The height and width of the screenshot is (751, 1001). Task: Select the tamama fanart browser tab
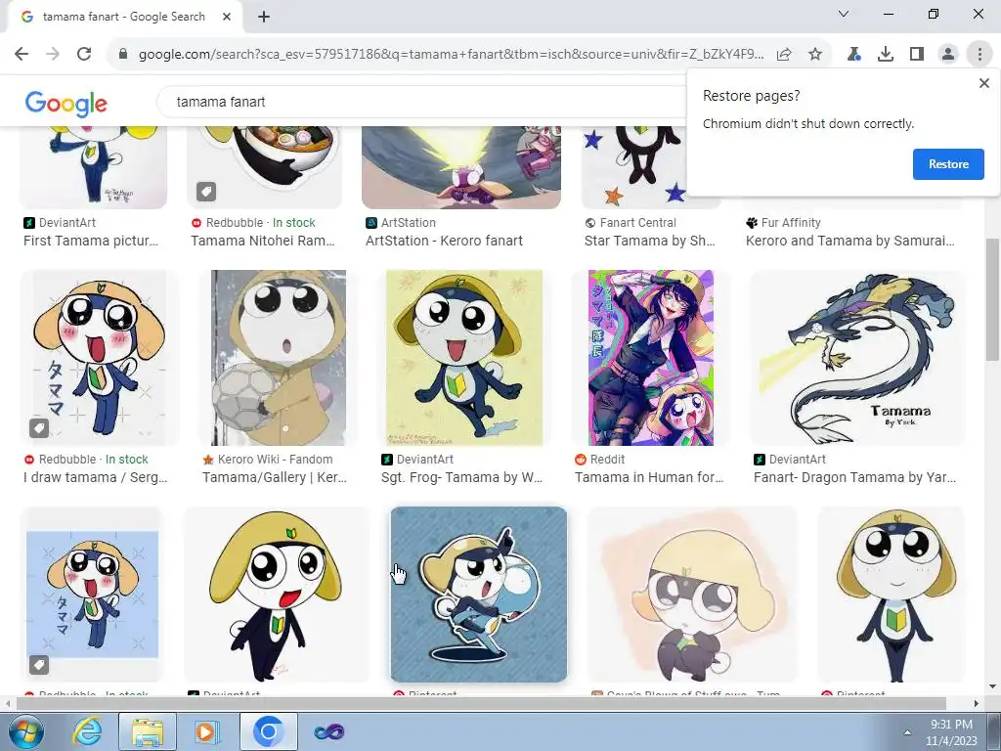[124, 17]
